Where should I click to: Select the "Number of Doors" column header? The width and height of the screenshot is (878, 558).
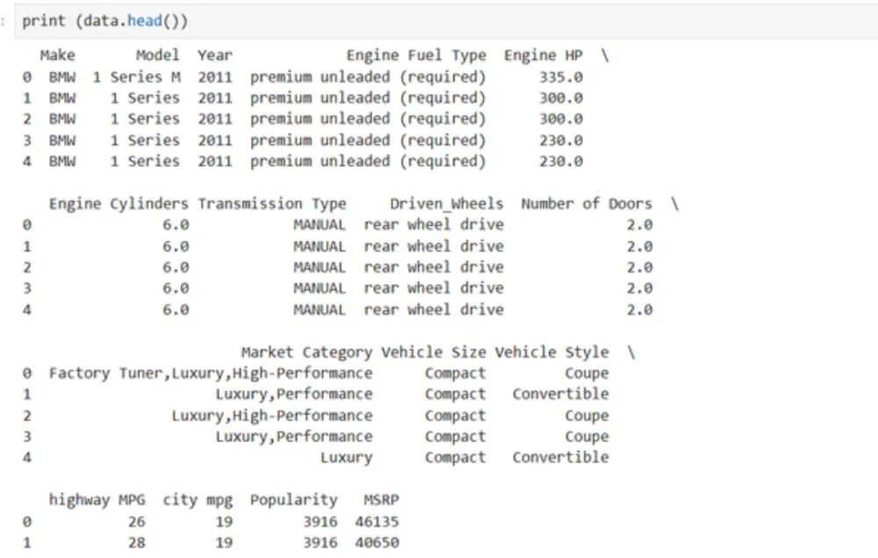pos(587,203)
